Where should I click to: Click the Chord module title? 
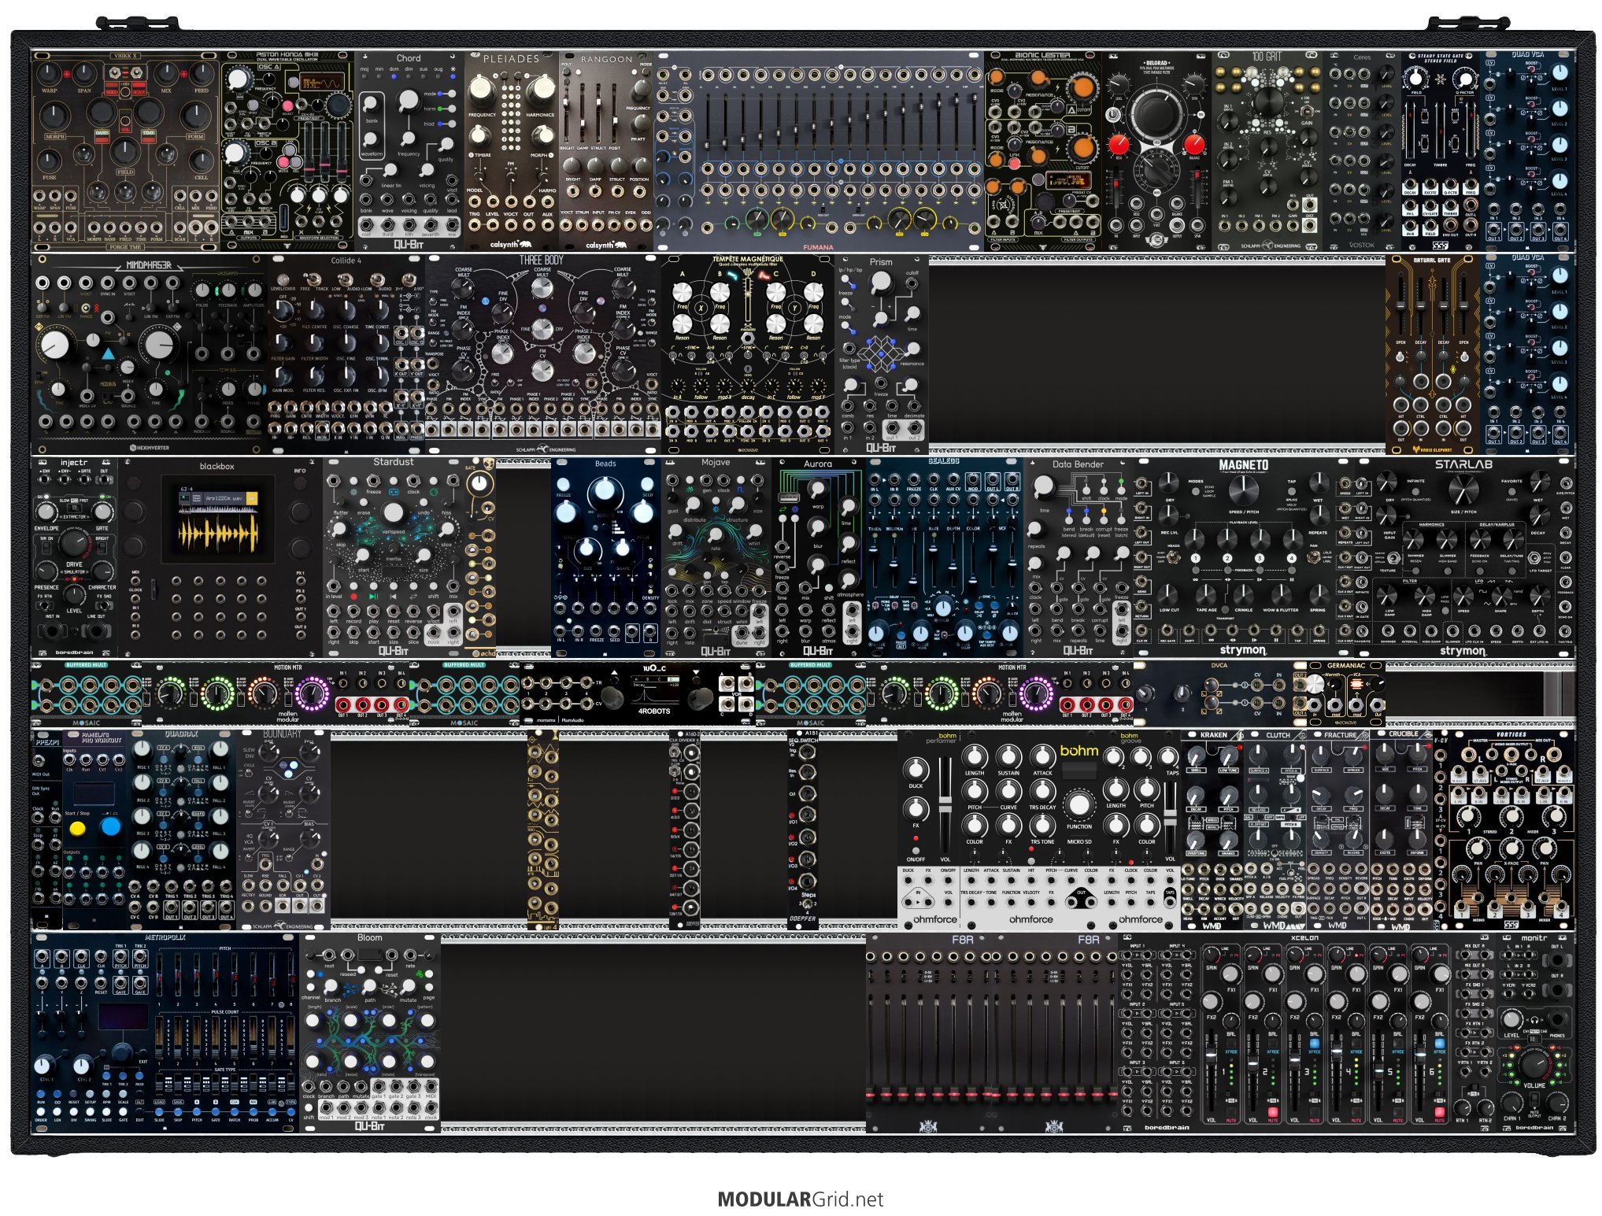pyautogui.click(x=408, y=58)
